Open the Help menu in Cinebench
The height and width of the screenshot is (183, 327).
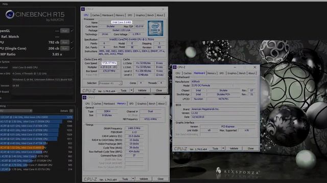[5, 4]
